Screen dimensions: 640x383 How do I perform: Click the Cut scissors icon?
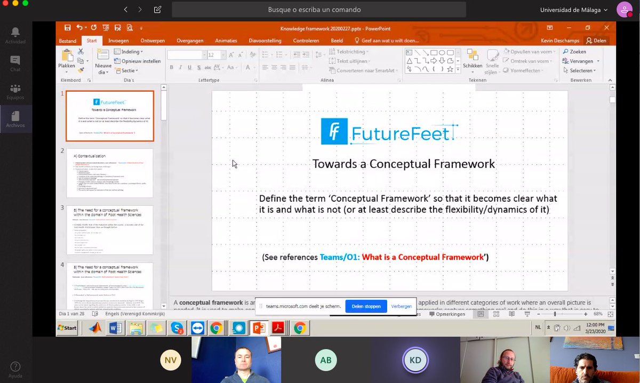tap(81, 52)
